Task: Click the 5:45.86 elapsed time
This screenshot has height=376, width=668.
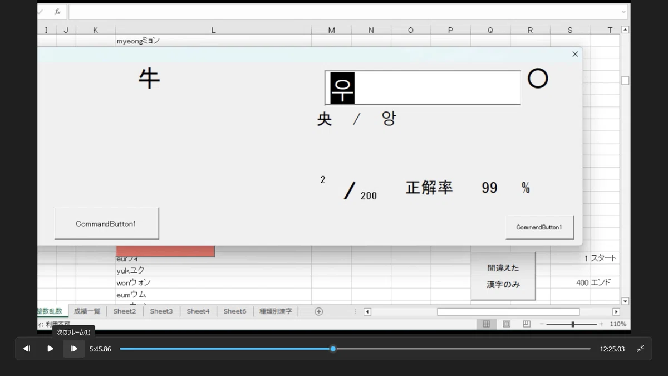Action: (100, 349)
